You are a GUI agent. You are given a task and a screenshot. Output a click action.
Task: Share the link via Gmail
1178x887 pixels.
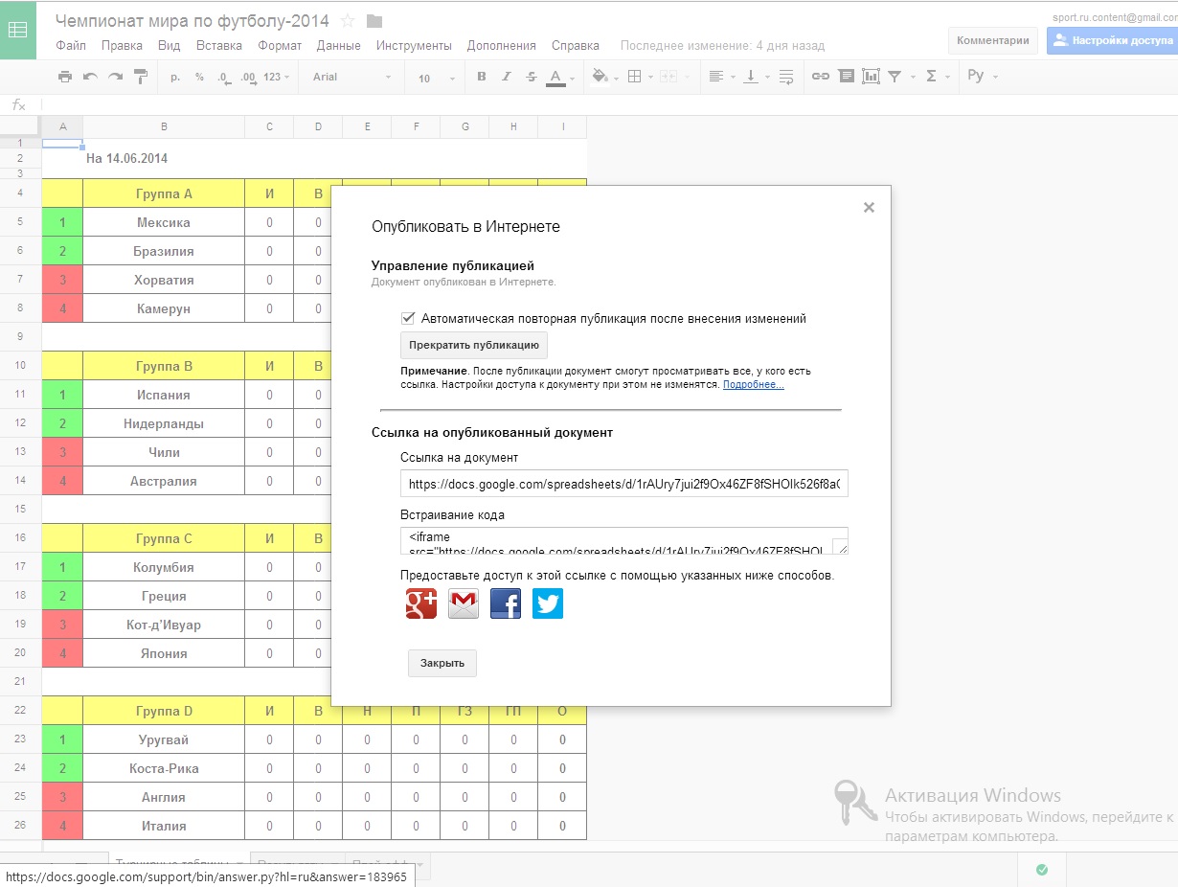tap(464, 603)
